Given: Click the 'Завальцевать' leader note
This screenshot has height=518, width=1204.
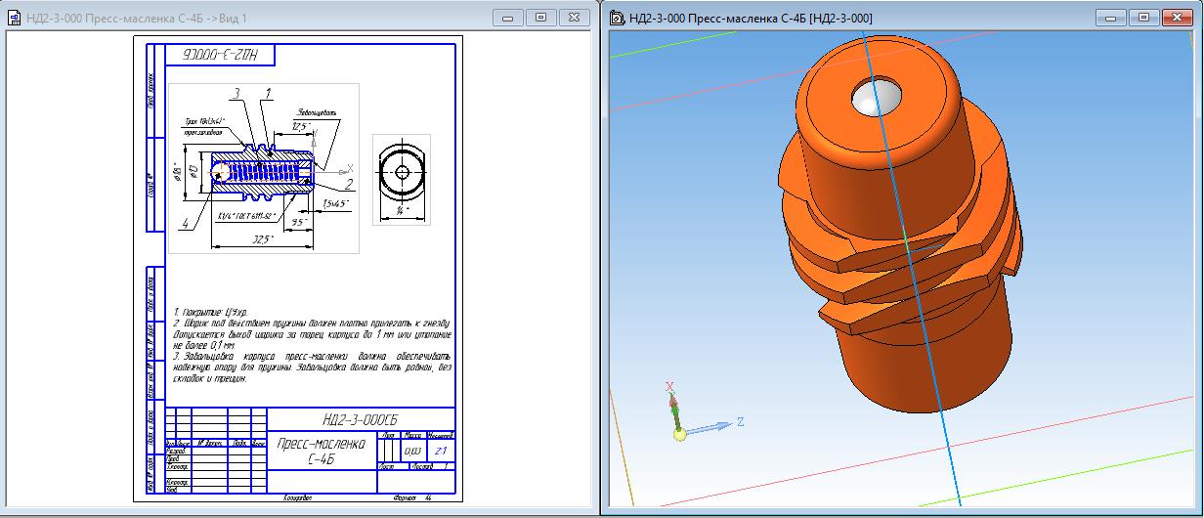Looking at the screenshot, I should pos(317,112).
